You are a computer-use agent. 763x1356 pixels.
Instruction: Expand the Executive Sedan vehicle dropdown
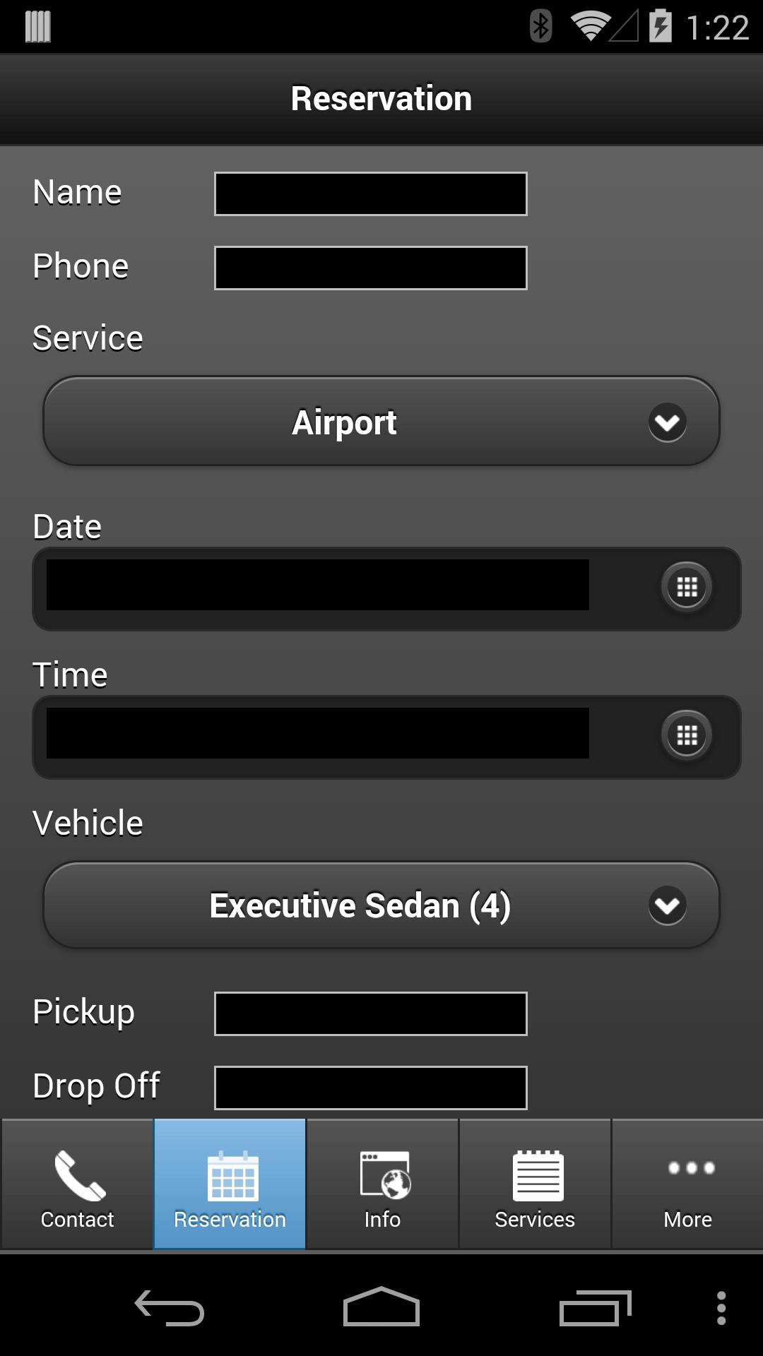click(x=359, y=905)
